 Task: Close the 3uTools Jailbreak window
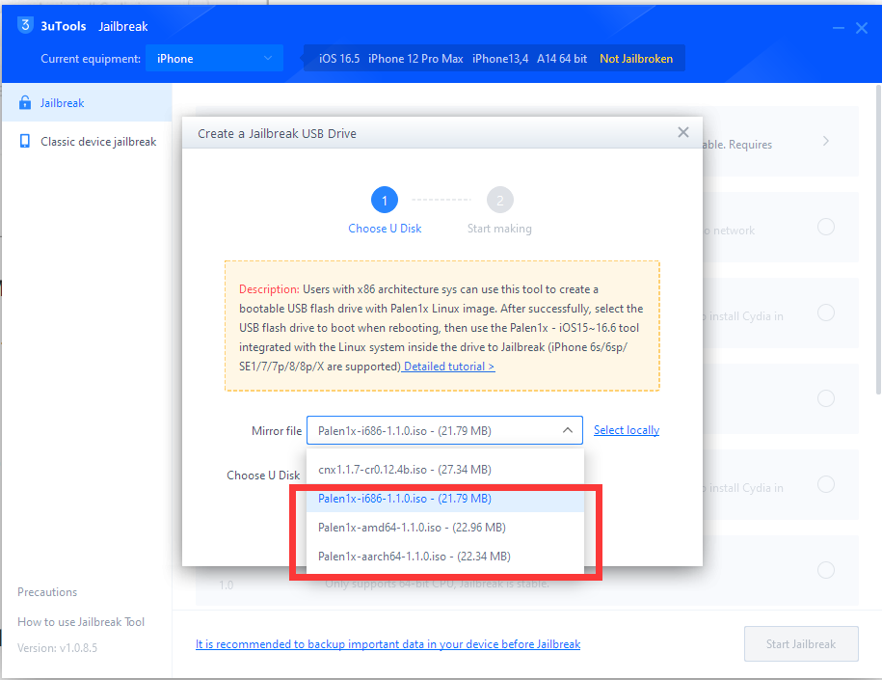pos(861,28)
